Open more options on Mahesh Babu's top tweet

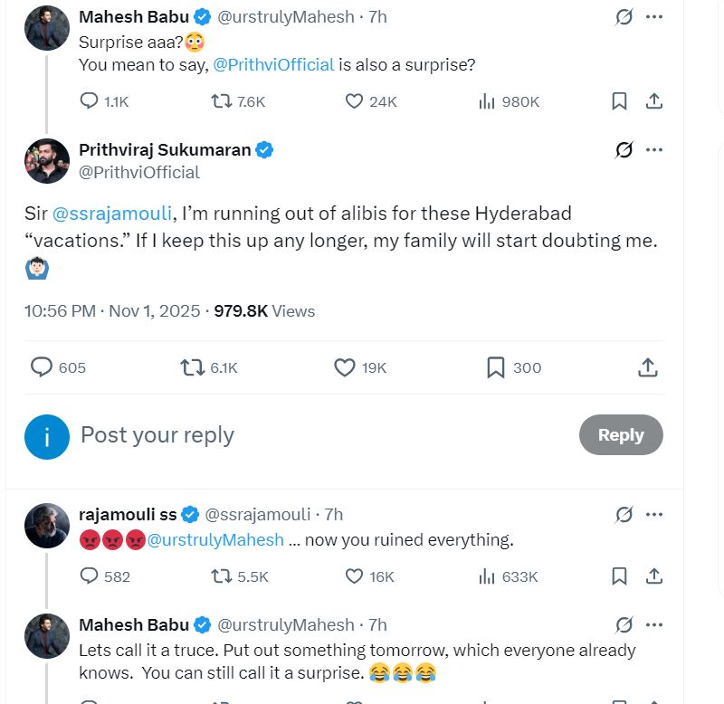(654, 15)
